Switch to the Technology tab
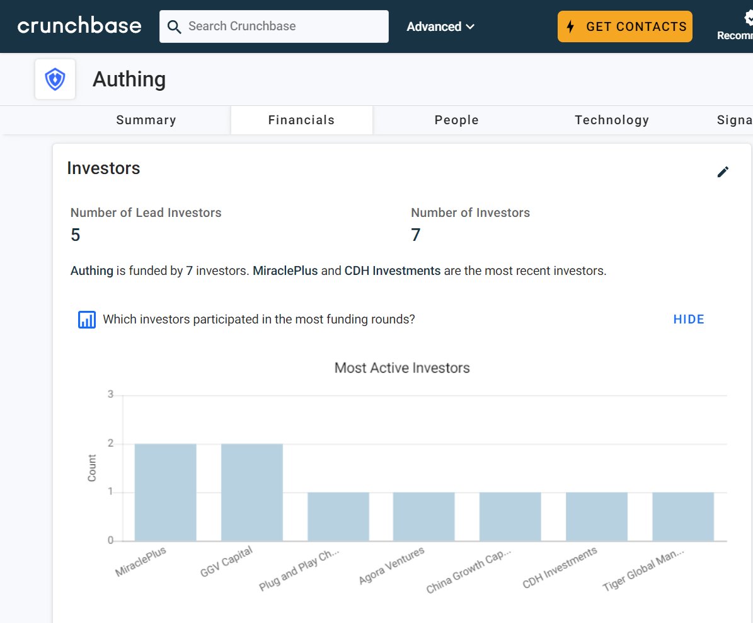This screenshot has height=623, width=753. (x=612, y=120)
